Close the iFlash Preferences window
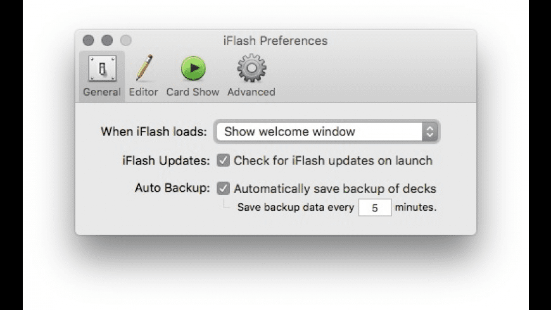 (89, 41)
